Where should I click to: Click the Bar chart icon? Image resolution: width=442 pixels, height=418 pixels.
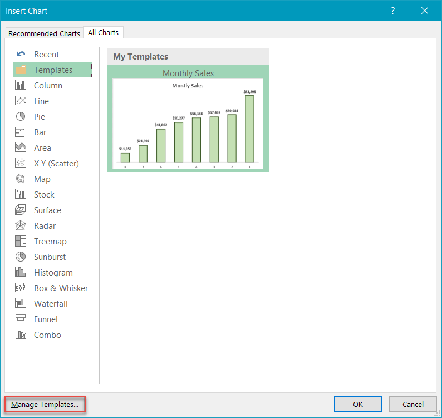point(19,132)
